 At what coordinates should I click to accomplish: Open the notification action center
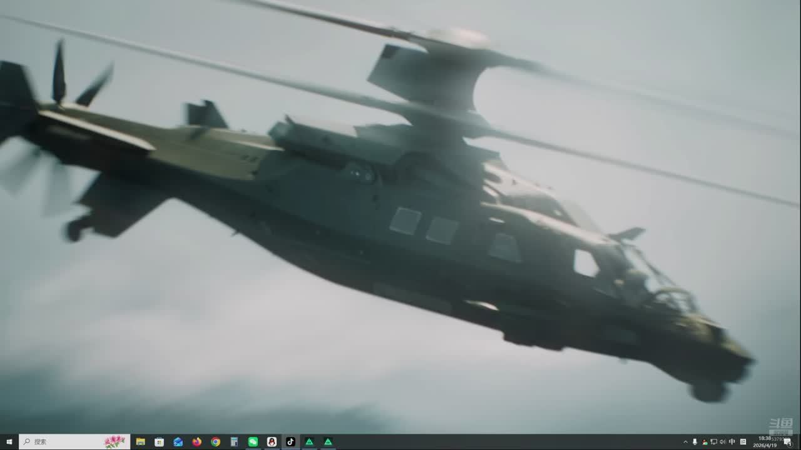(x=788, y=442)
